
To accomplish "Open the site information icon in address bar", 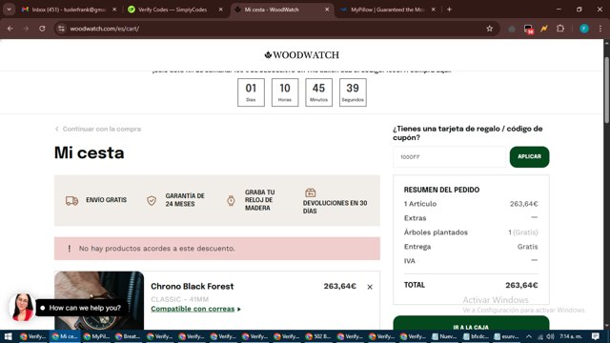I will click(x=61, y=29).
